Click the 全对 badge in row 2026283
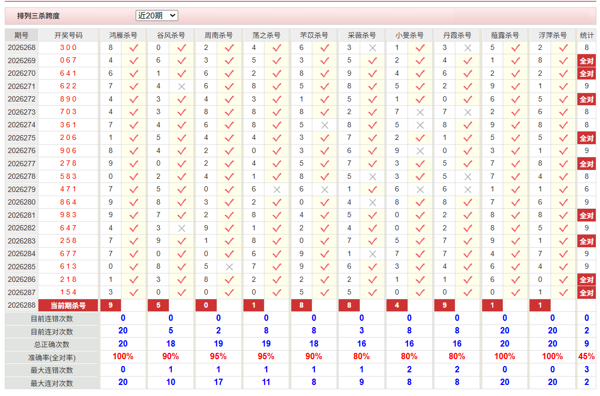The width and height of the screenshot is (600, 396). [x=586, y=241]
